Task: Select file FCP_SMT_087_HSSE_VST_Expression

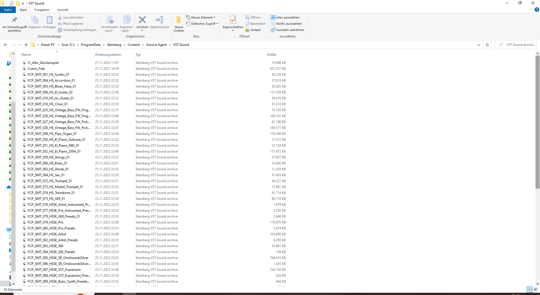Action: coord(54,270)
